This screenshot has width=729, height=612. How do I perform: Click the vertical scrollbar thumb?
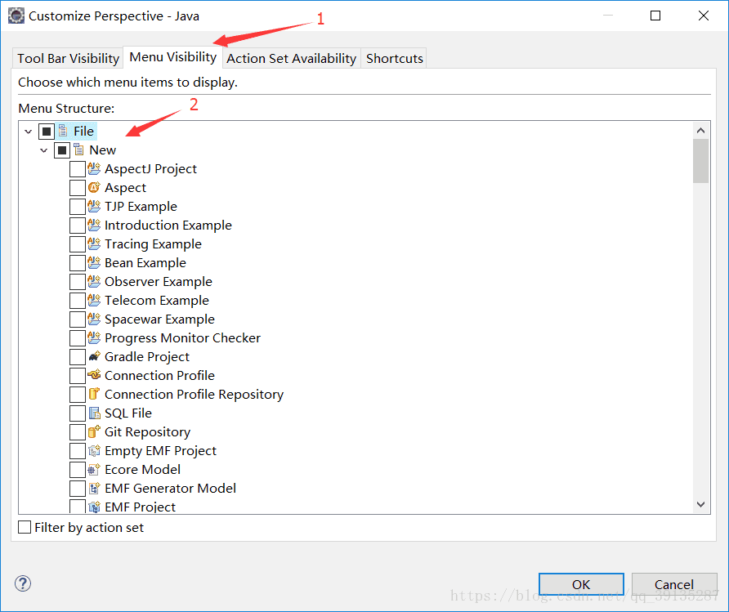(700, 161)
